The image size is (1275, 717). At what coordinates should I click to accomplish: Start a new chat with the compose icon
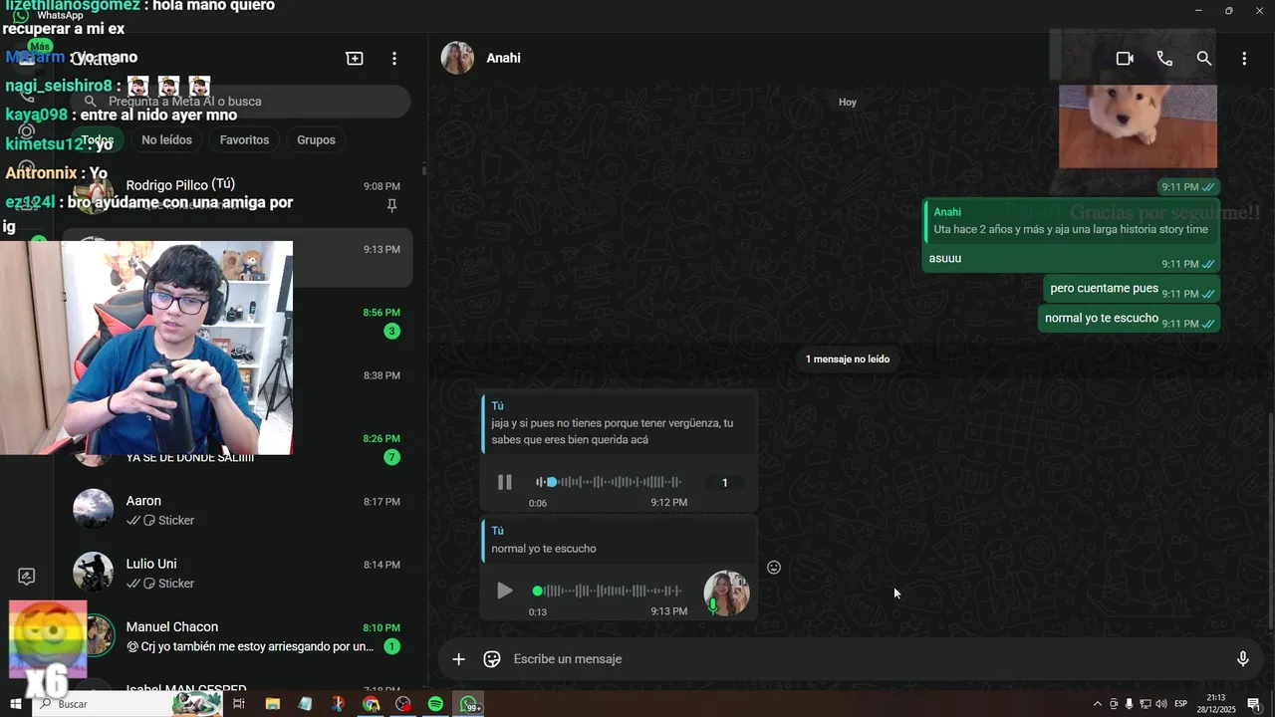point(355,59)
